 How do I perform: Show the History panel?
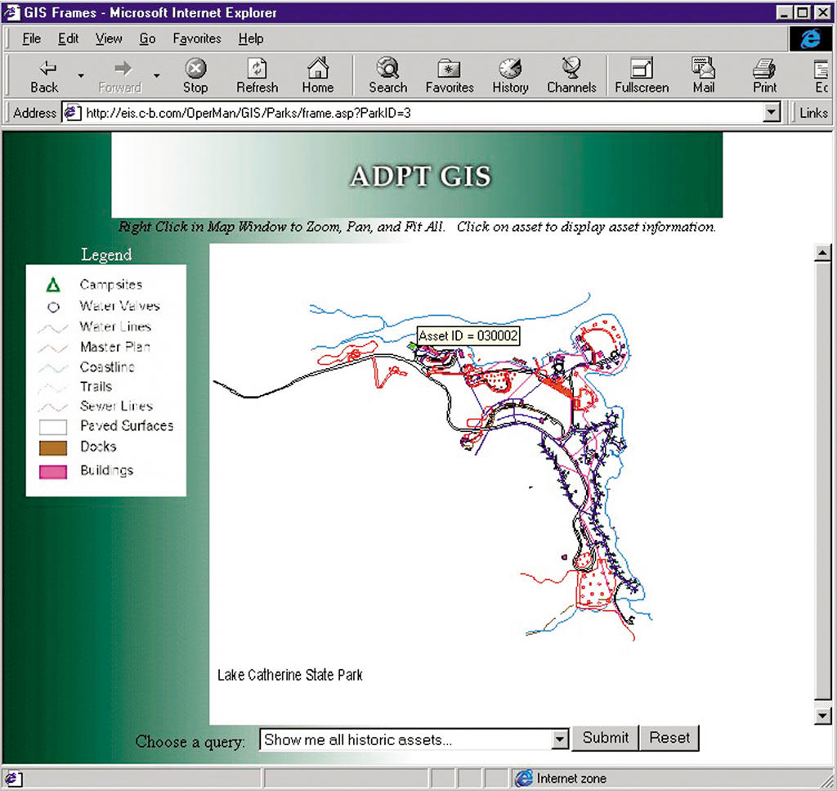click(510, 76)
